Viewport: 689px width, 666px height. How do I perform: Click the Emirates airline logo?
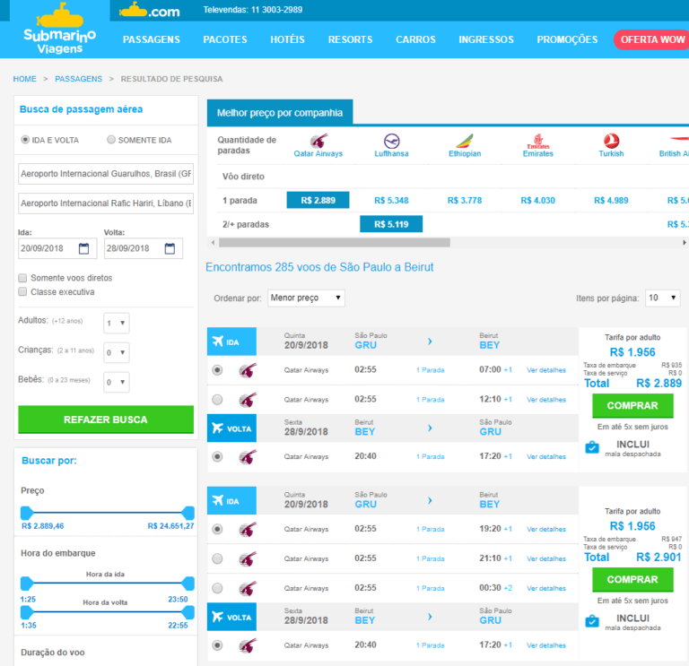point(538,141)
